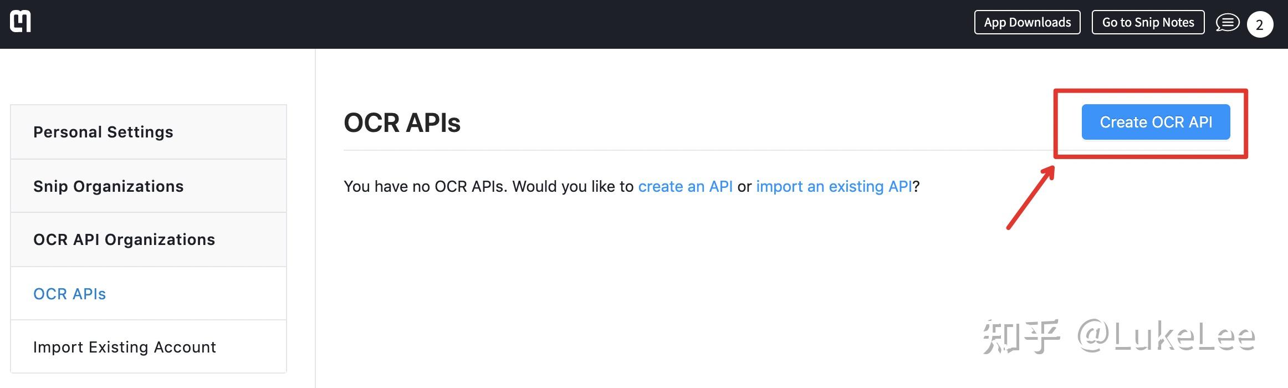Click the round user avatar showing 2

point(1260,25)
